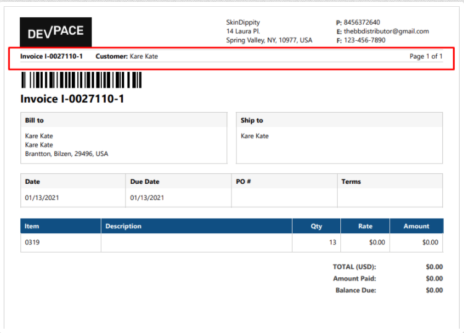Image resolution: width=464 pixels, height=333 pixels.
Task: Click the Description column header
Action: 124,227
